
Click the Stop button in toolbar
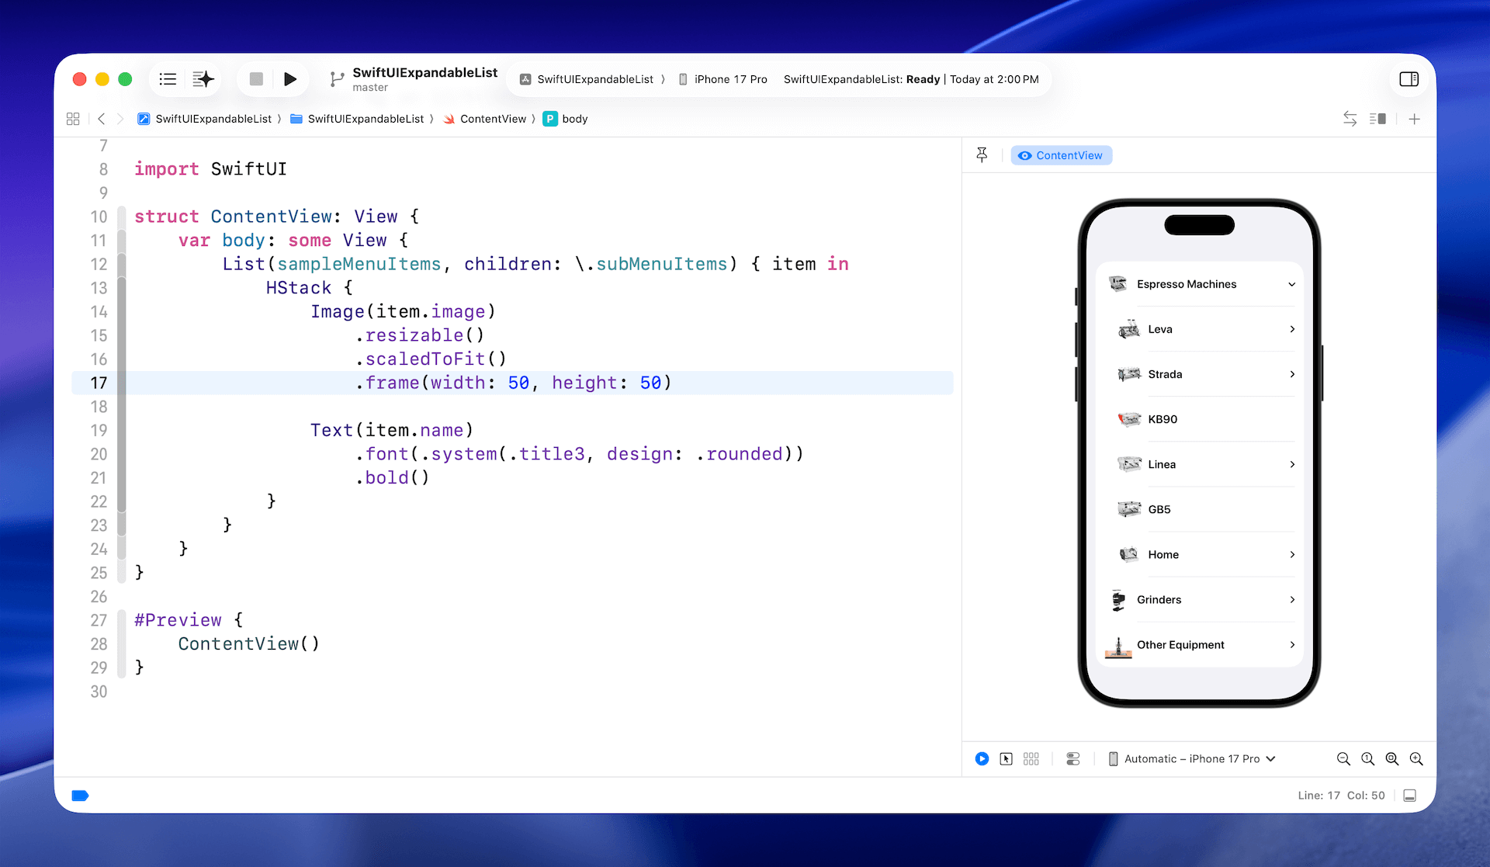256,79
